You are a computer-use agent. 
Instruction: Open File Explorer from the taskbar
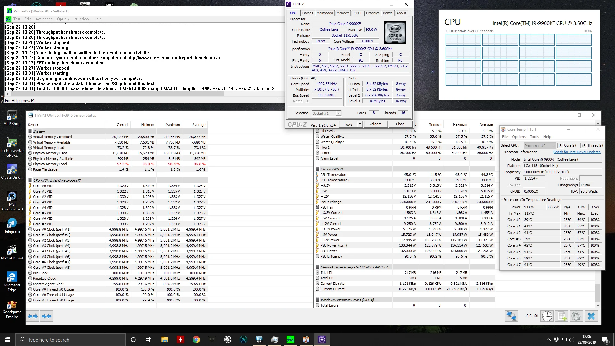click(165, 340)
